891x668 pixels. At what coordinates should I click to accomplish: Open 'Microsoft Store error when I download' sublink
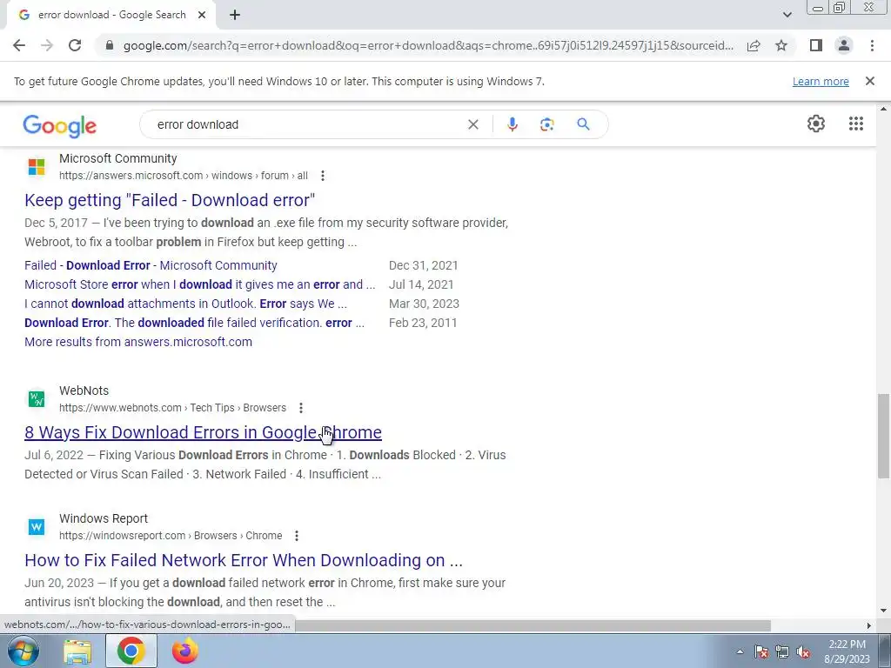pos(199,284)
